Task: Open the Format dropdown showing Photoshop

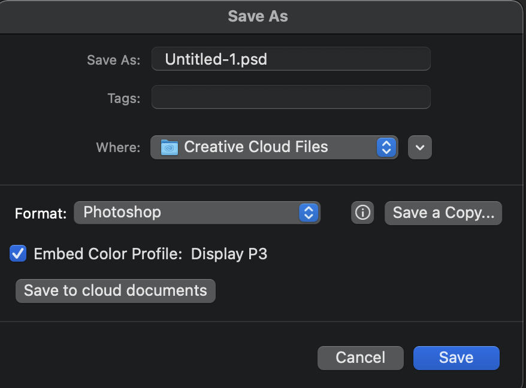Action: pyautogui.click(x=197, y=213)
